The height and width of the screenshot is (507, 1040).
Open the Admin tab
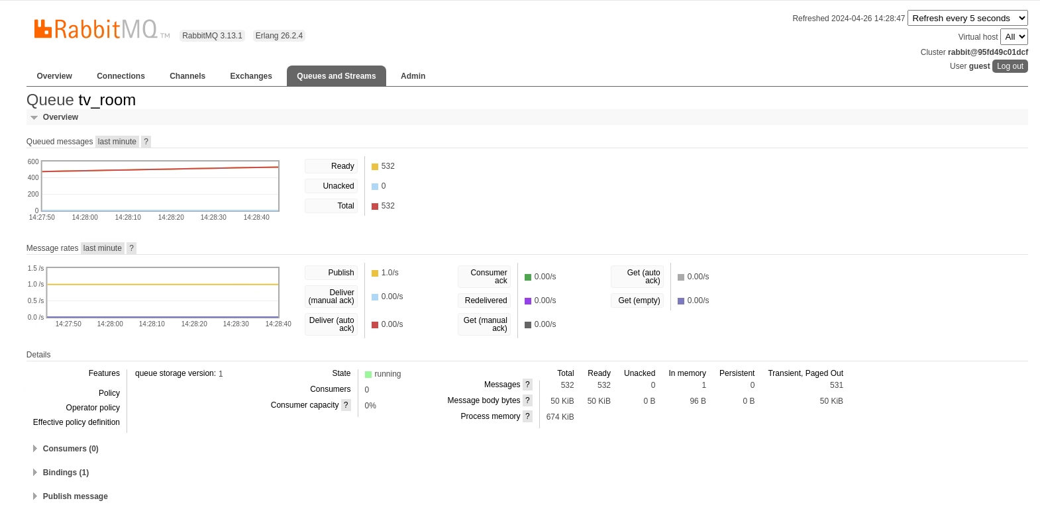[x=413, y=76]
